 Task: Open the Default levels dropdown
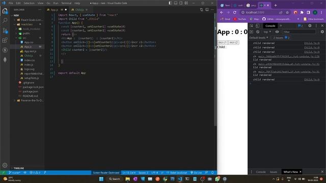pos(259,38)
